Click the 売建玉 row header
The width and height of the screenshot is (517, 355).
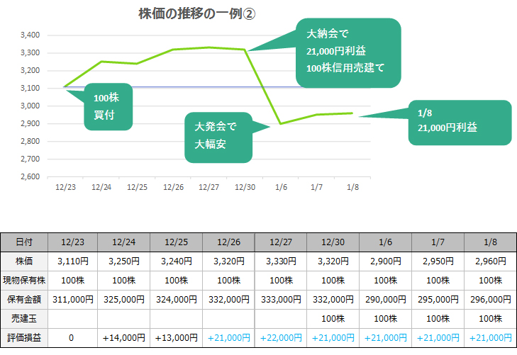click(23, 318)
